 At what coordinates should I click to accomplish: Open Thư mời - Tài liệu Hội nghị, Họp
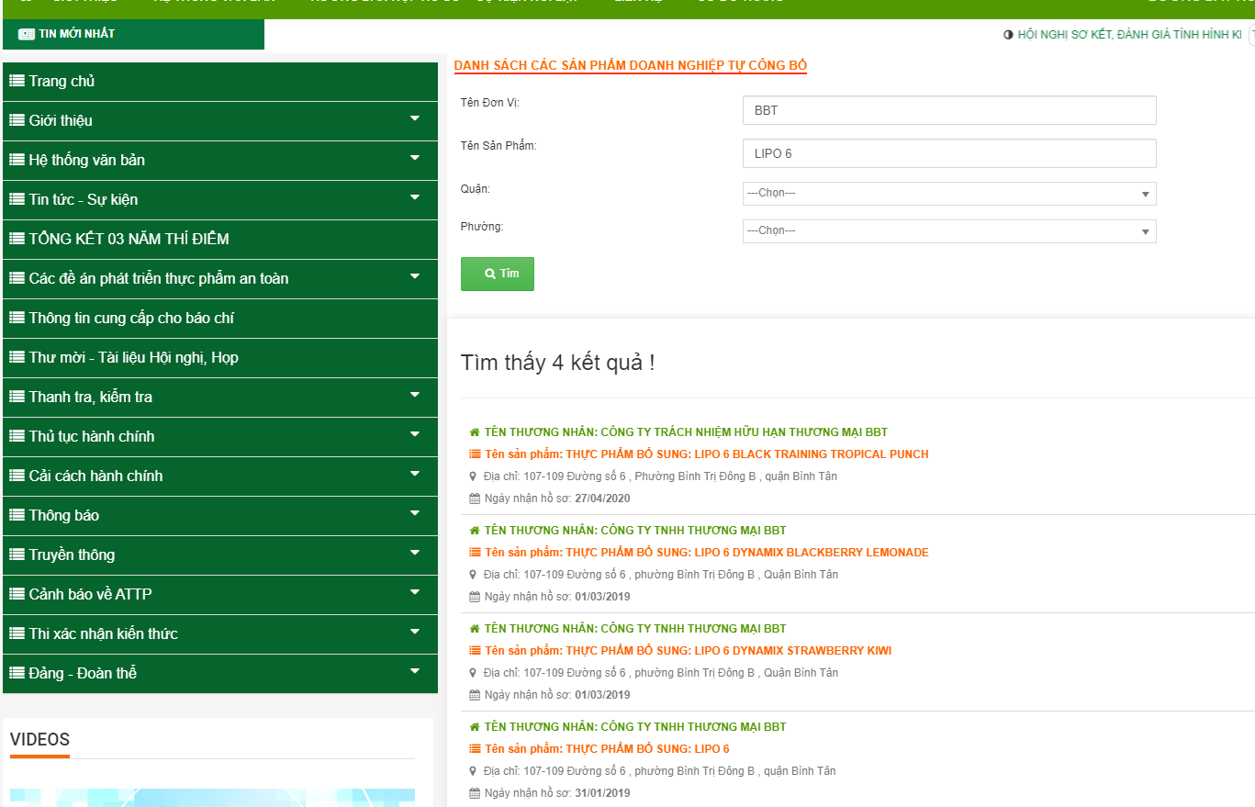click(220, 358)
